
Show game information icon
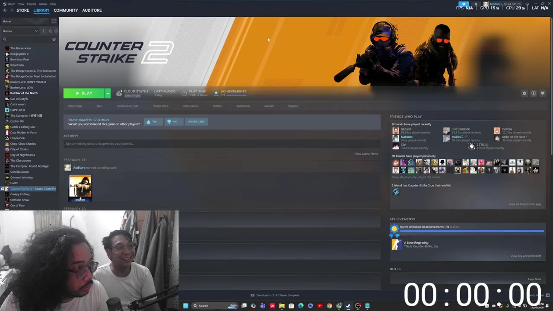tap(534, 93)
